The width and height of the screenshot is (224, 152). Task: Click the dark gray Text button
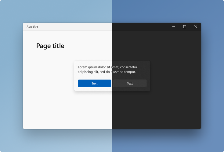(130, 83)
